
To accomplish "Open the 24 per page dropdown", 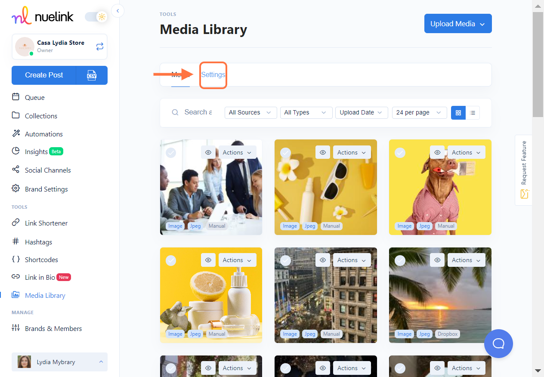I will click(419, 112).
